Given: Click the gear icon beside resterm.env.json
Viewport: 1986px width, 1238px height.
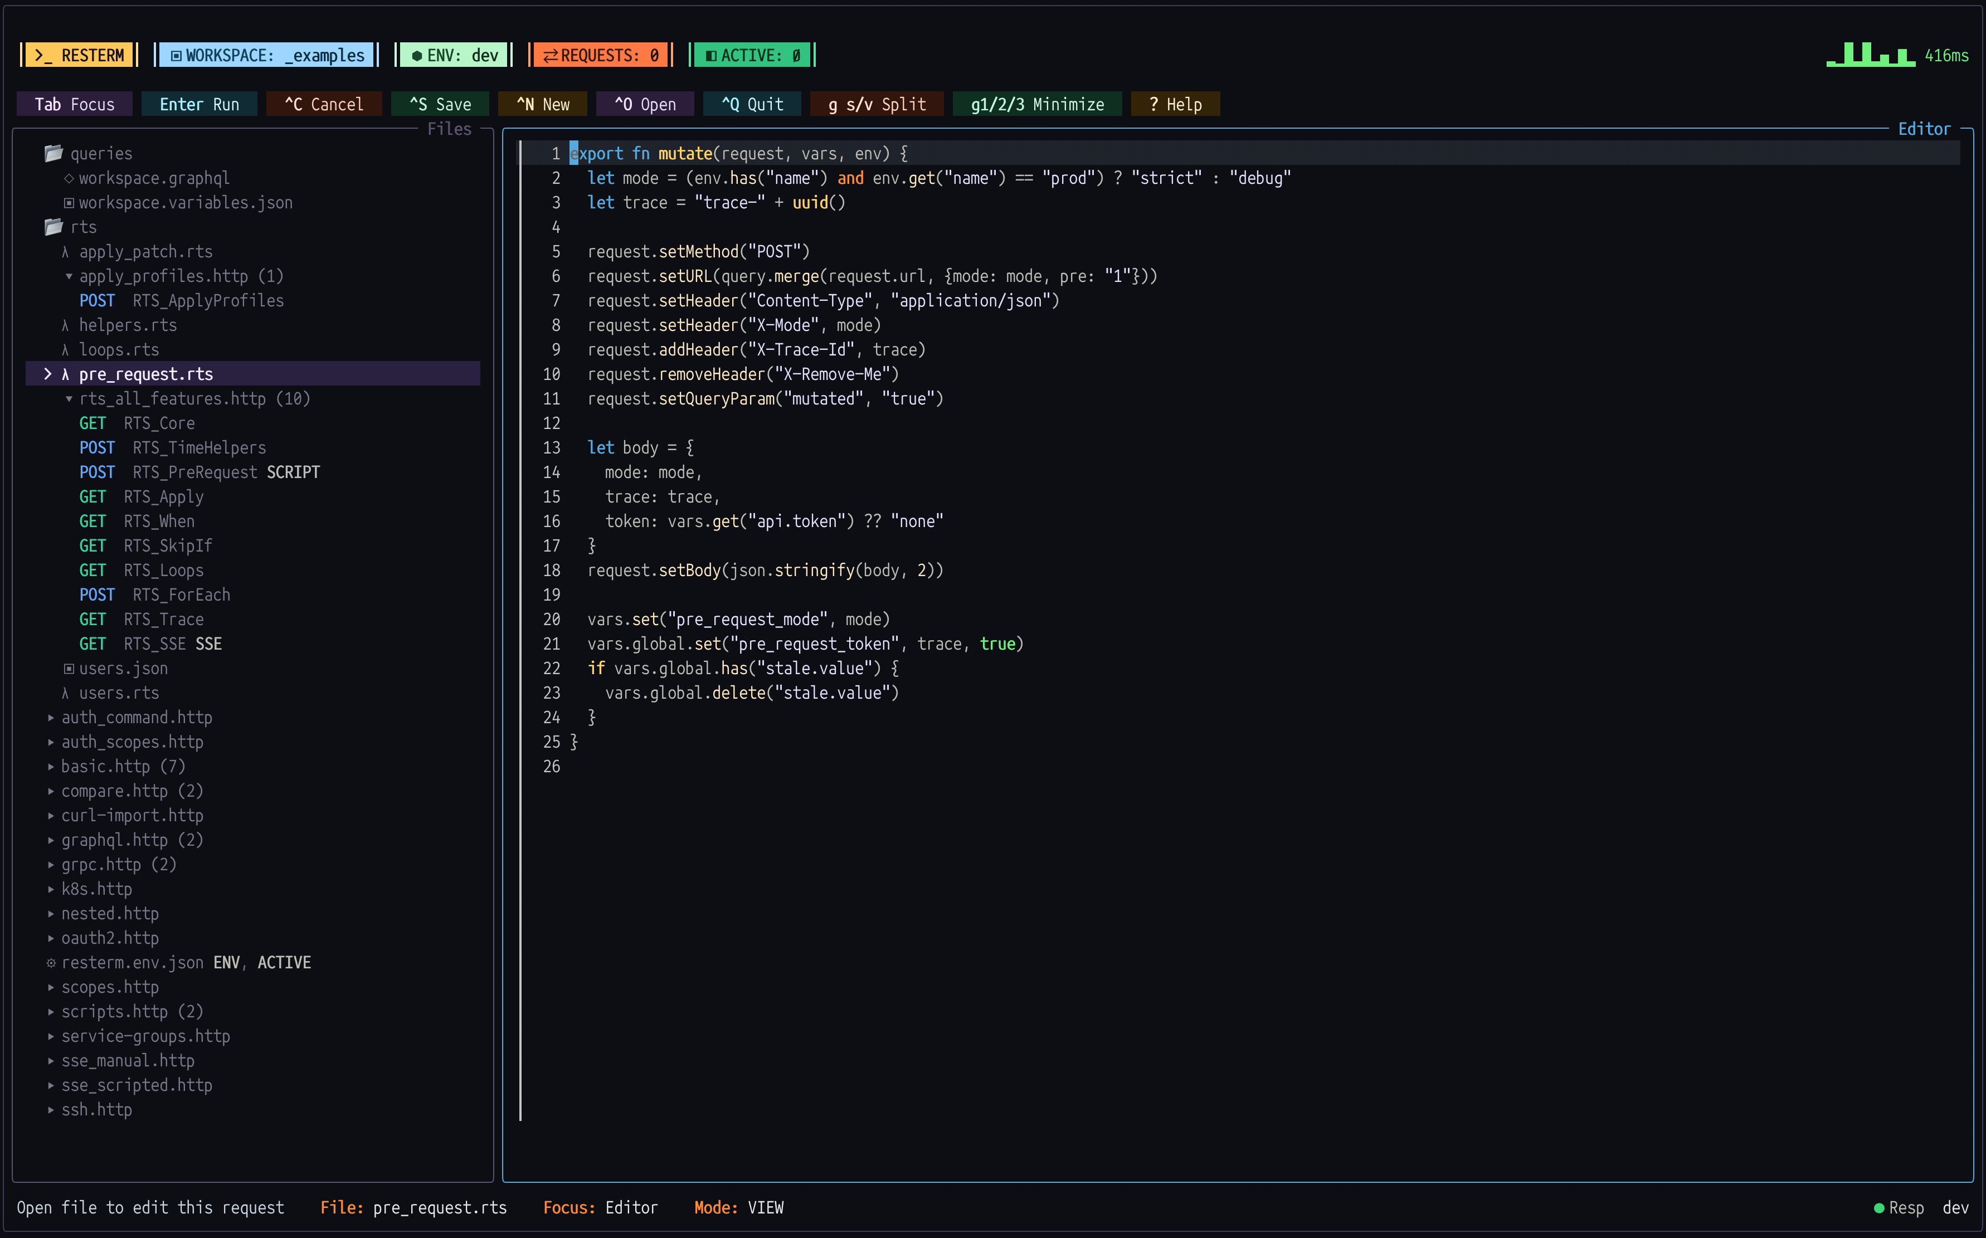Looking at the screenshot, I should (51, 963).
